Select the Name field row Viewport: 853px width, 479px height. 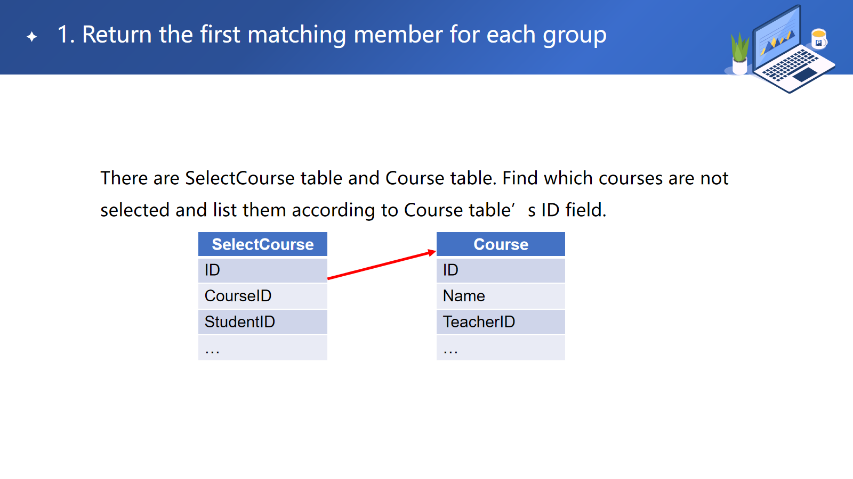click(x=501, y=296)
